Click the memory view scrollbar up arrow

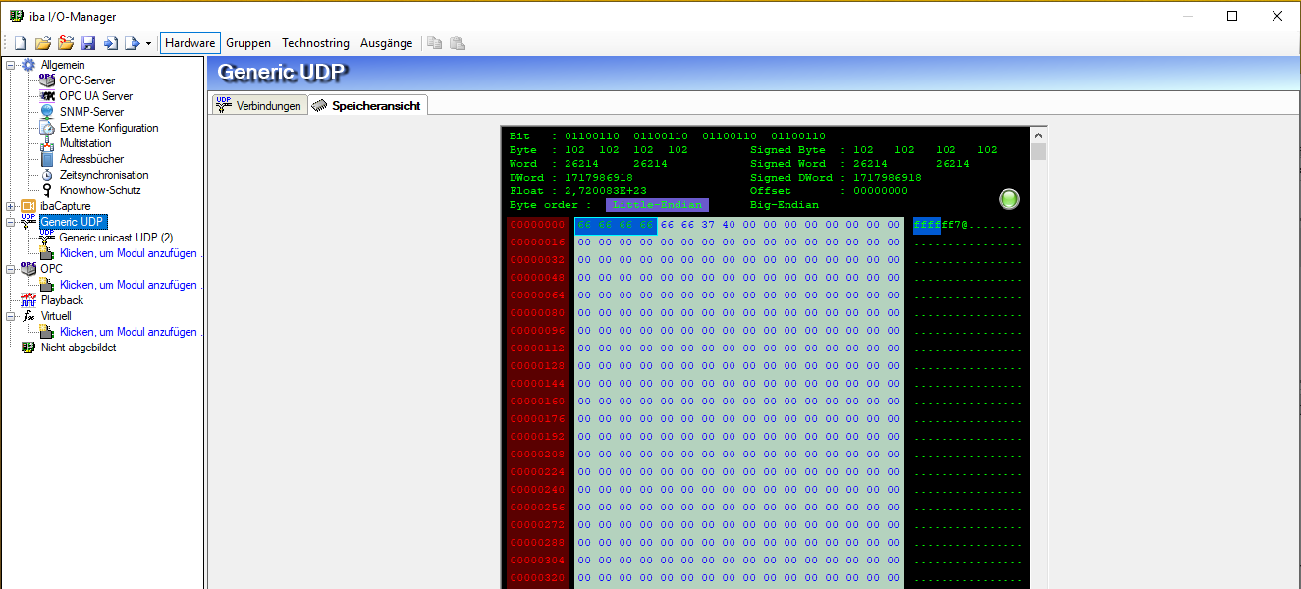[x=1038, y=134]
